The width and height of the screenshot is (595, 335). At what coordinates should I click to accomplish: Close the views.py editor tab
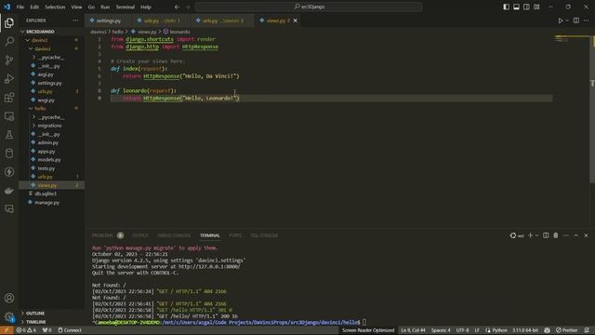click(x=296, y=20)
